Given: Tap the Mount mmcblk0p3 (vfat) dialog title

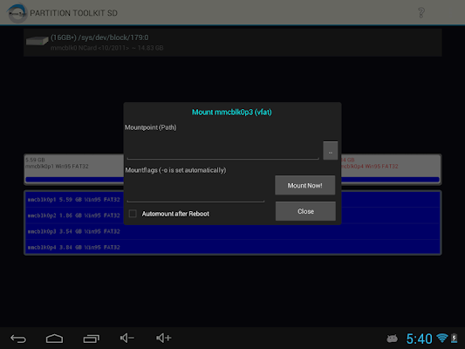Looking at the screenshot, I should pyautogui.click(x=231, y=112).
